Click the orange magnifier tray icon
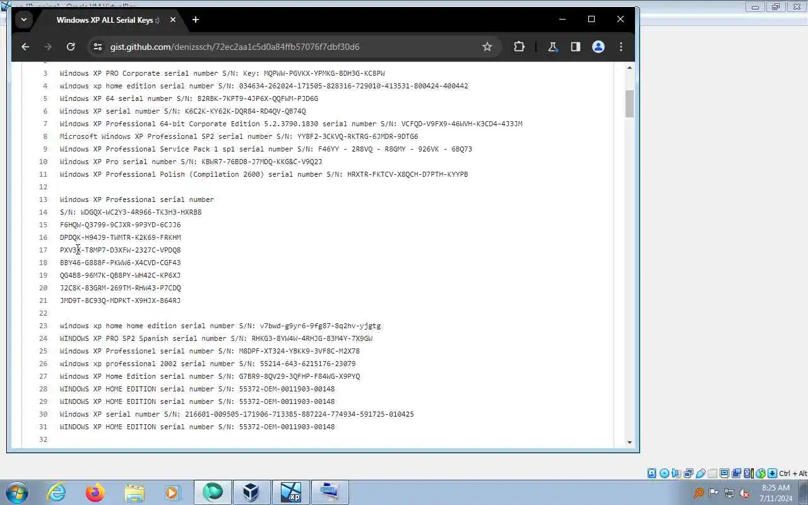 pyautogui.click(x=698, y=493)
